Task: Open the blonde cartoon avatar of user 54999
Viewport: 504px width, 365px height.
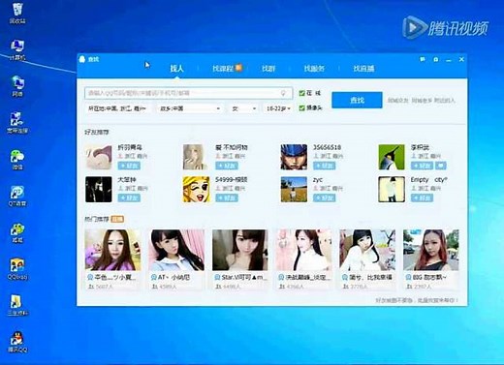Action: [x=196, y=189]
